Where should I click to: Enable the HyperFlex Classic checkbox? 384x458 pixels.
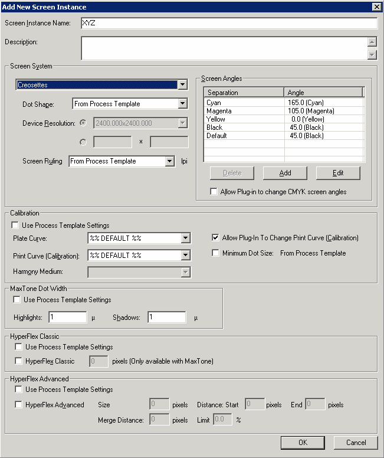(19, 361)
